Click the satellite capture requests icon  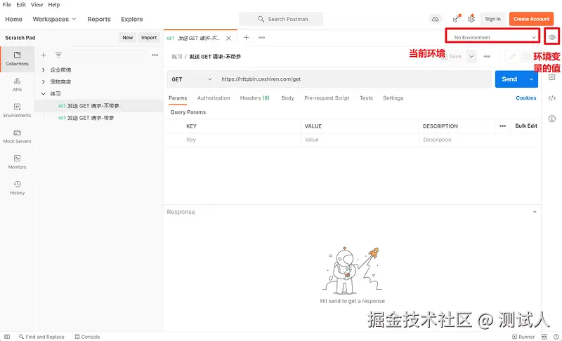point(456,19)
